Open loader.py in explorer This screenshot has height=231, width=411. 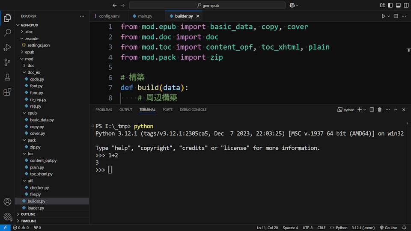click(x=36, y=208)
